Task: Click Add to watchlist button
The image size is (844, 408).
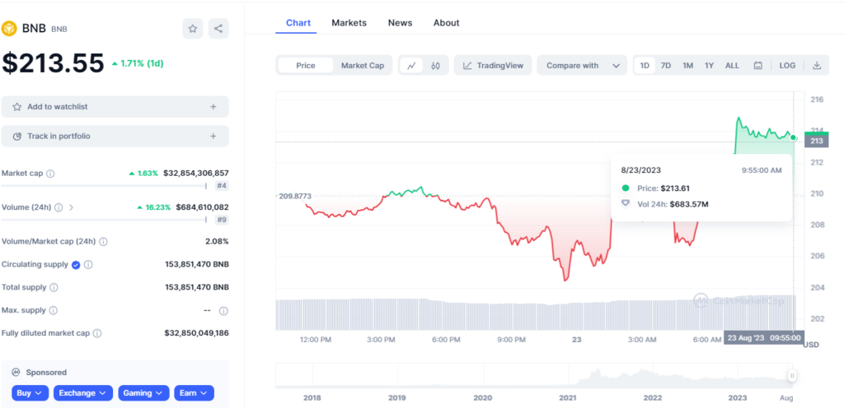Action: (115, 107)
